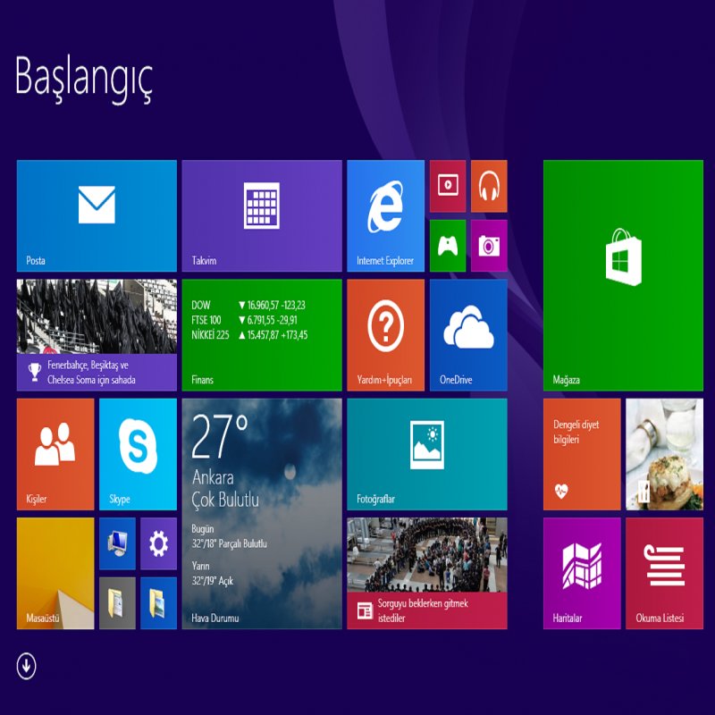Screen dimensions: 715x715
Task: Open the Food & Drink photo tile
Action: [665, 454]
